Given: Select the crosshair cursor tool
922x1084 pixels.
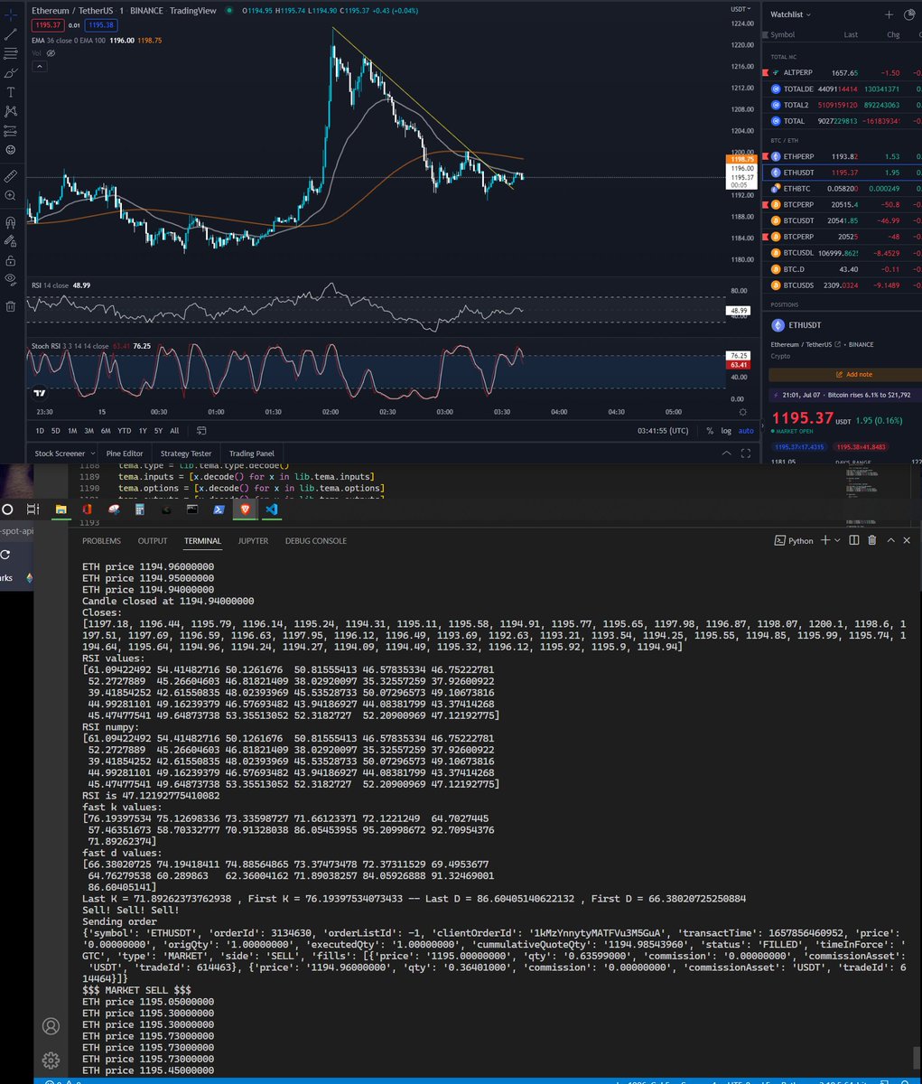Looking at the screenshot, I should [x=10, y=14].
